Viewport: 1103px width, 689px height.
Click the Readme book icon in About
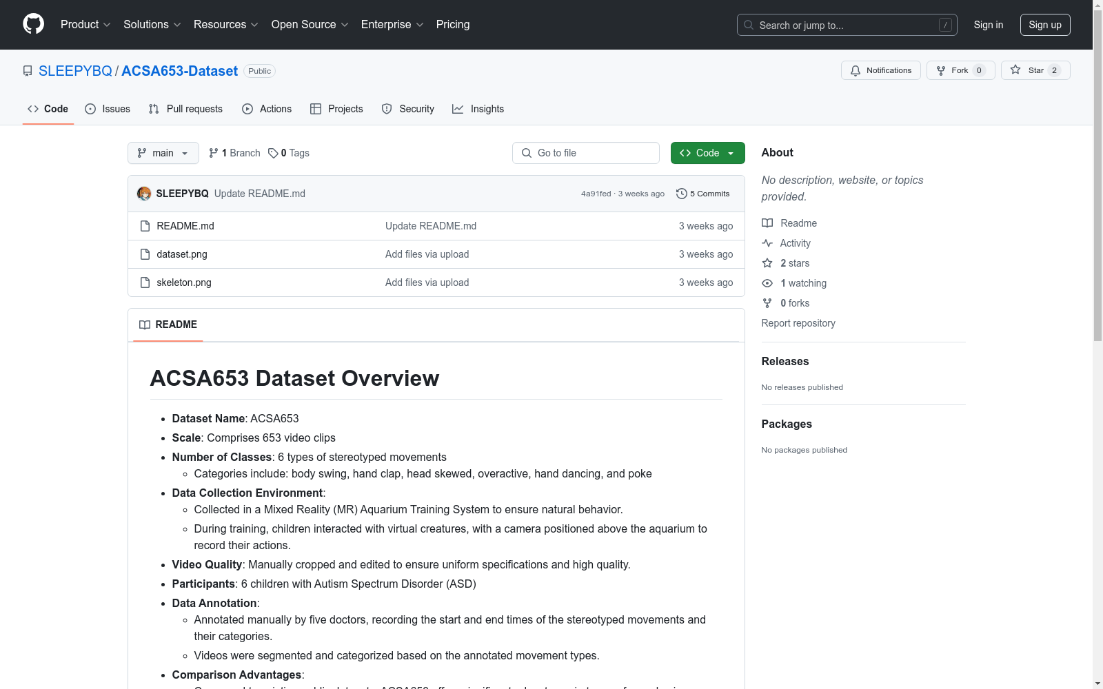click(x=767, y=223)
